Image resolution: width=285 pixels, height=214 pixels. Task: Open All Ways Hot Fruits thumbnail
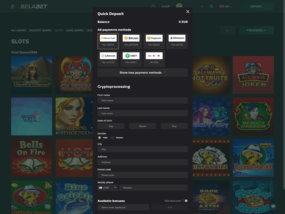(211, 75)
